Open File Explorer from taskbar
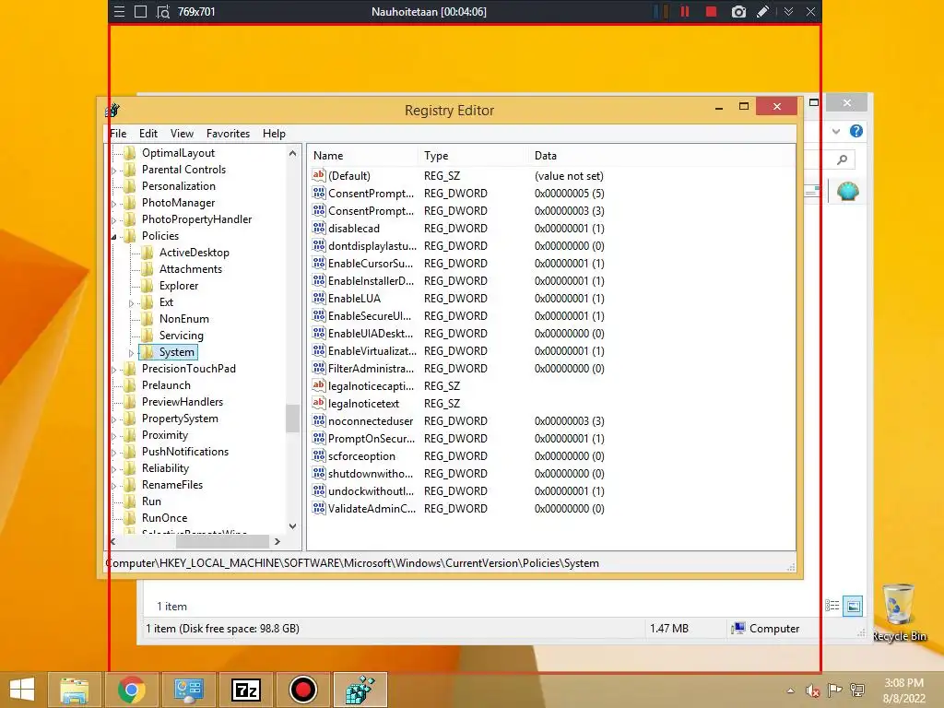This screenshot has width=944, height=708. point(75,690)
